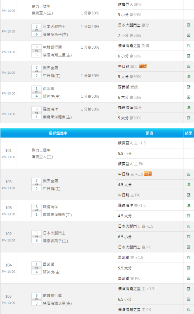Open match number 106
194x314 pixels.
8,208
